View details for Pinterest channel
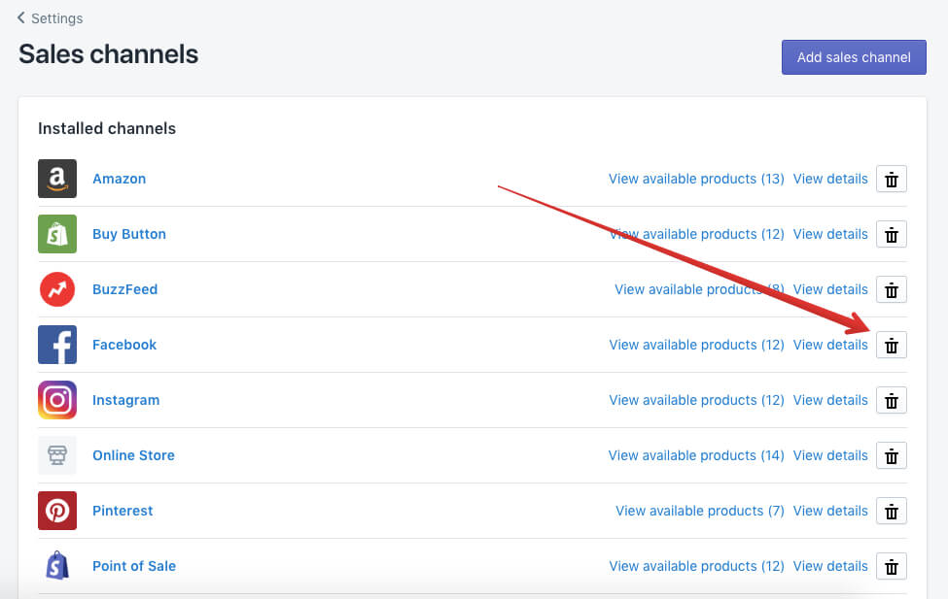Viewport: 948px width, 599px height. pos(830,511)
